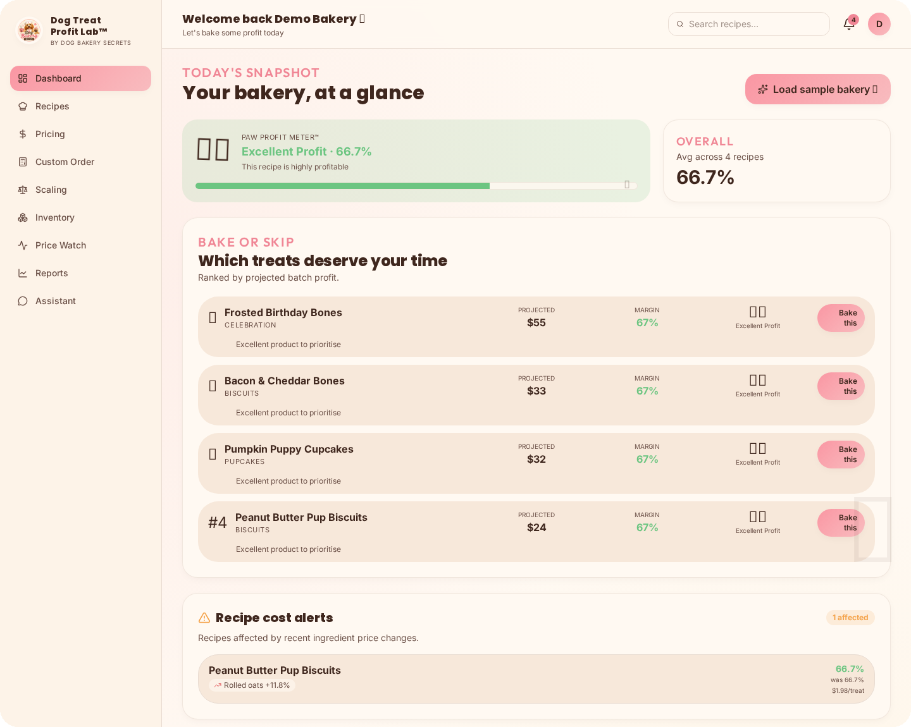
Task: Click the warning triangle beside Recipe cost alerts
Action: point(204,618)
